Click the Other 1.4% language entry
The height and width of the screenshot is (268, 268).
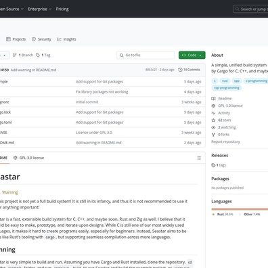(x=252, y=215)
